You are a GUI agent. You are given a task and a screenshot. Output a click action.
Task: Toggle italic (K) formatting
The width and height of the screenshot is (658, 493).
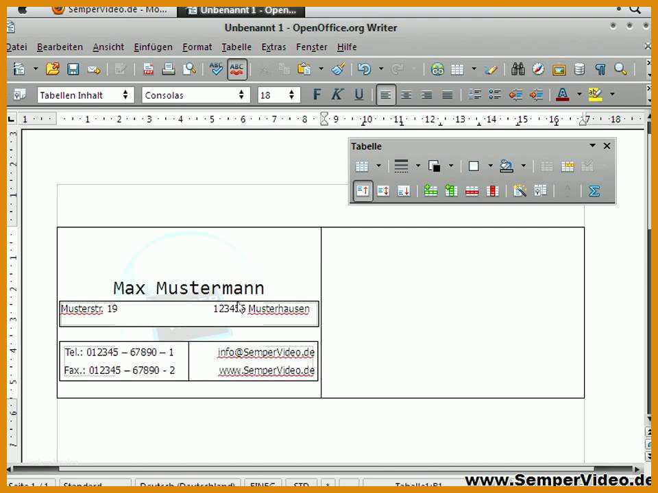coord(337,94)
